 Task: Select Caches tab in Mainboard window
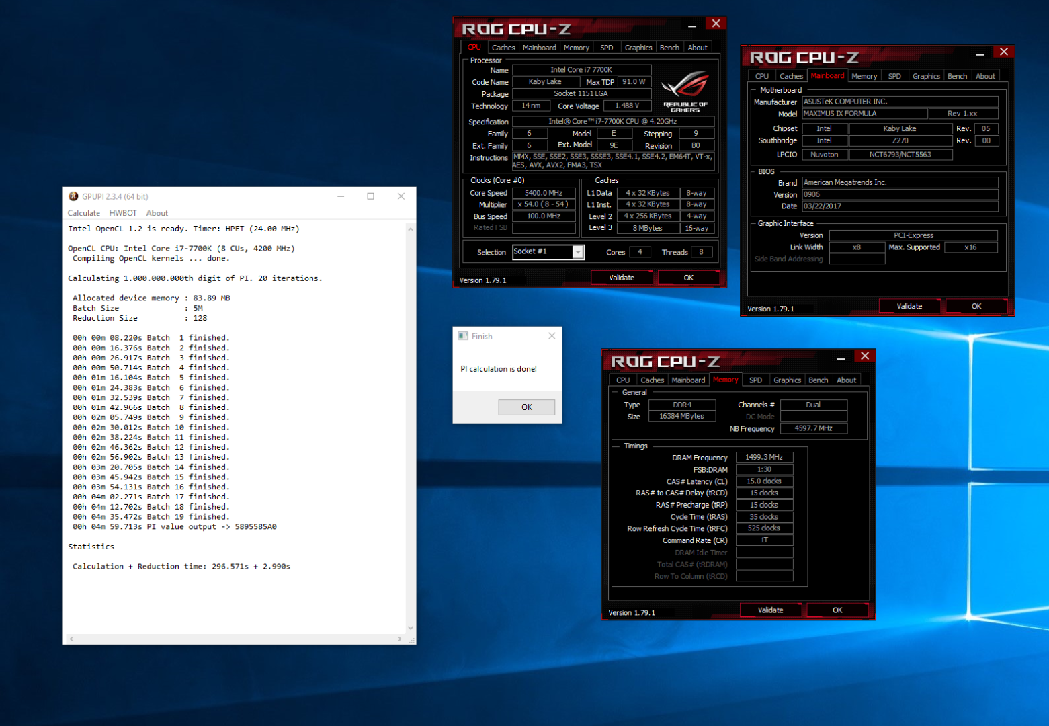[x=791, y=76]
